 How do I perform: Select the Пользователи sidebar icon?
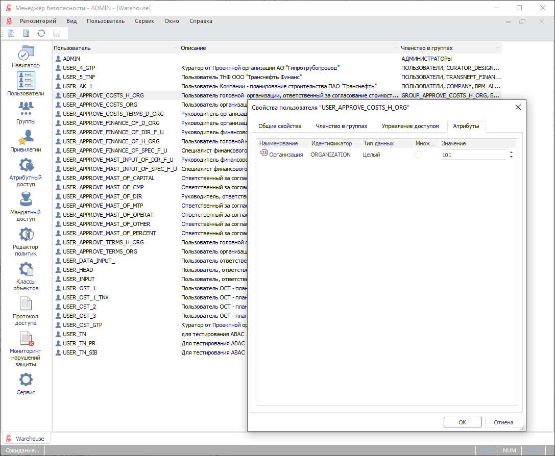pyautogui.click(x=26, y=81)
